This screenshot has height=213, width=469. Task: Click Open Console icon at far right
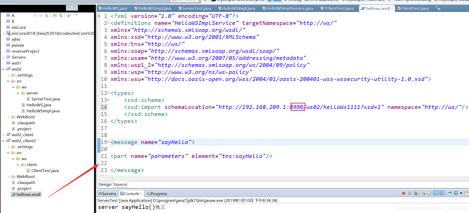click(x=467, y=193)
